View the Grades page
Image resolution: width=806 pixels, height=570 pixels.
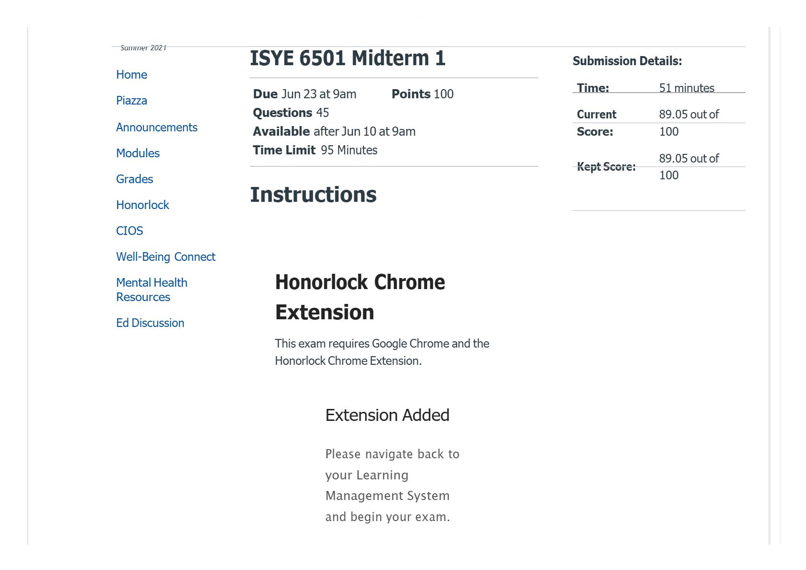[135, 179]
